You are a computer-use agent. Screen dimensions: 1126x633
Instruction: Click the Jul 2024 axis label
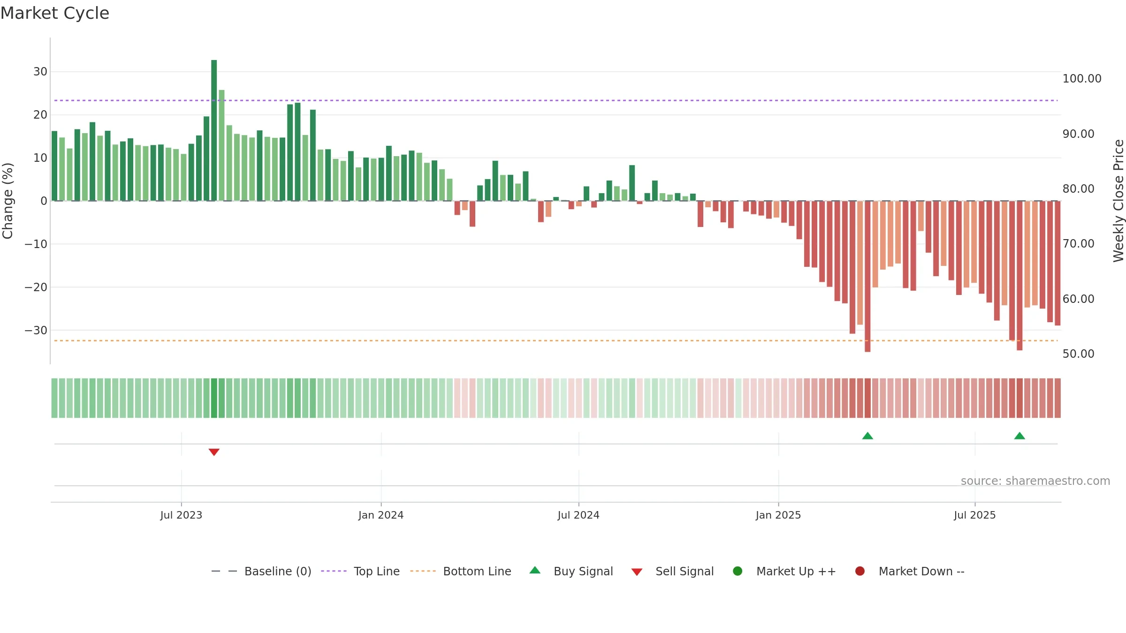pos(578,515)
